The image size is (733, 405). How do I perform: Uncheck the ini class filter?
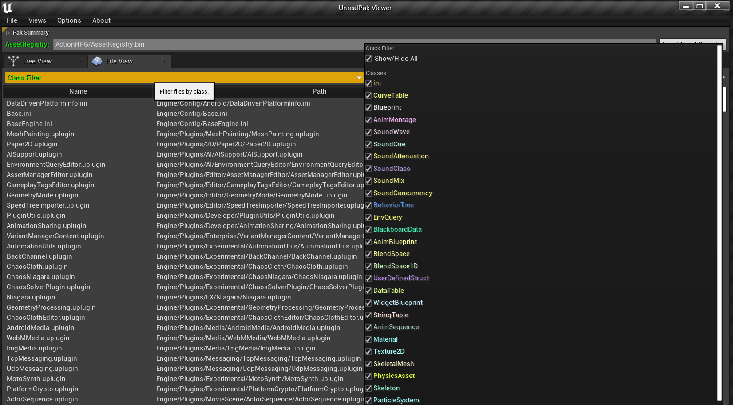(x=368, y=83)
